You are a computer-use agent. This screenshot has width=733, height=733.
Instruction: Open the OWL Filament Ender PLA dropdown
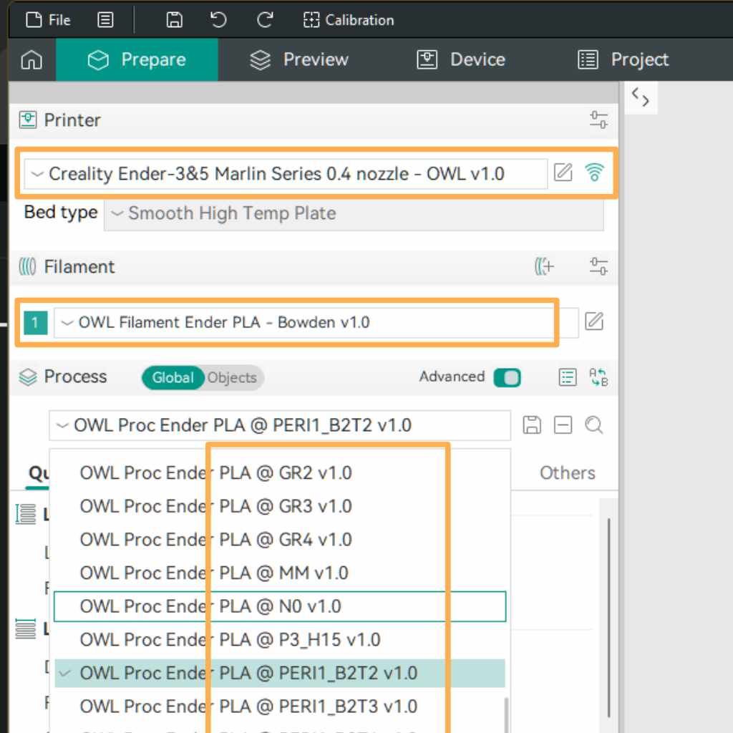[x=304, y=322]
